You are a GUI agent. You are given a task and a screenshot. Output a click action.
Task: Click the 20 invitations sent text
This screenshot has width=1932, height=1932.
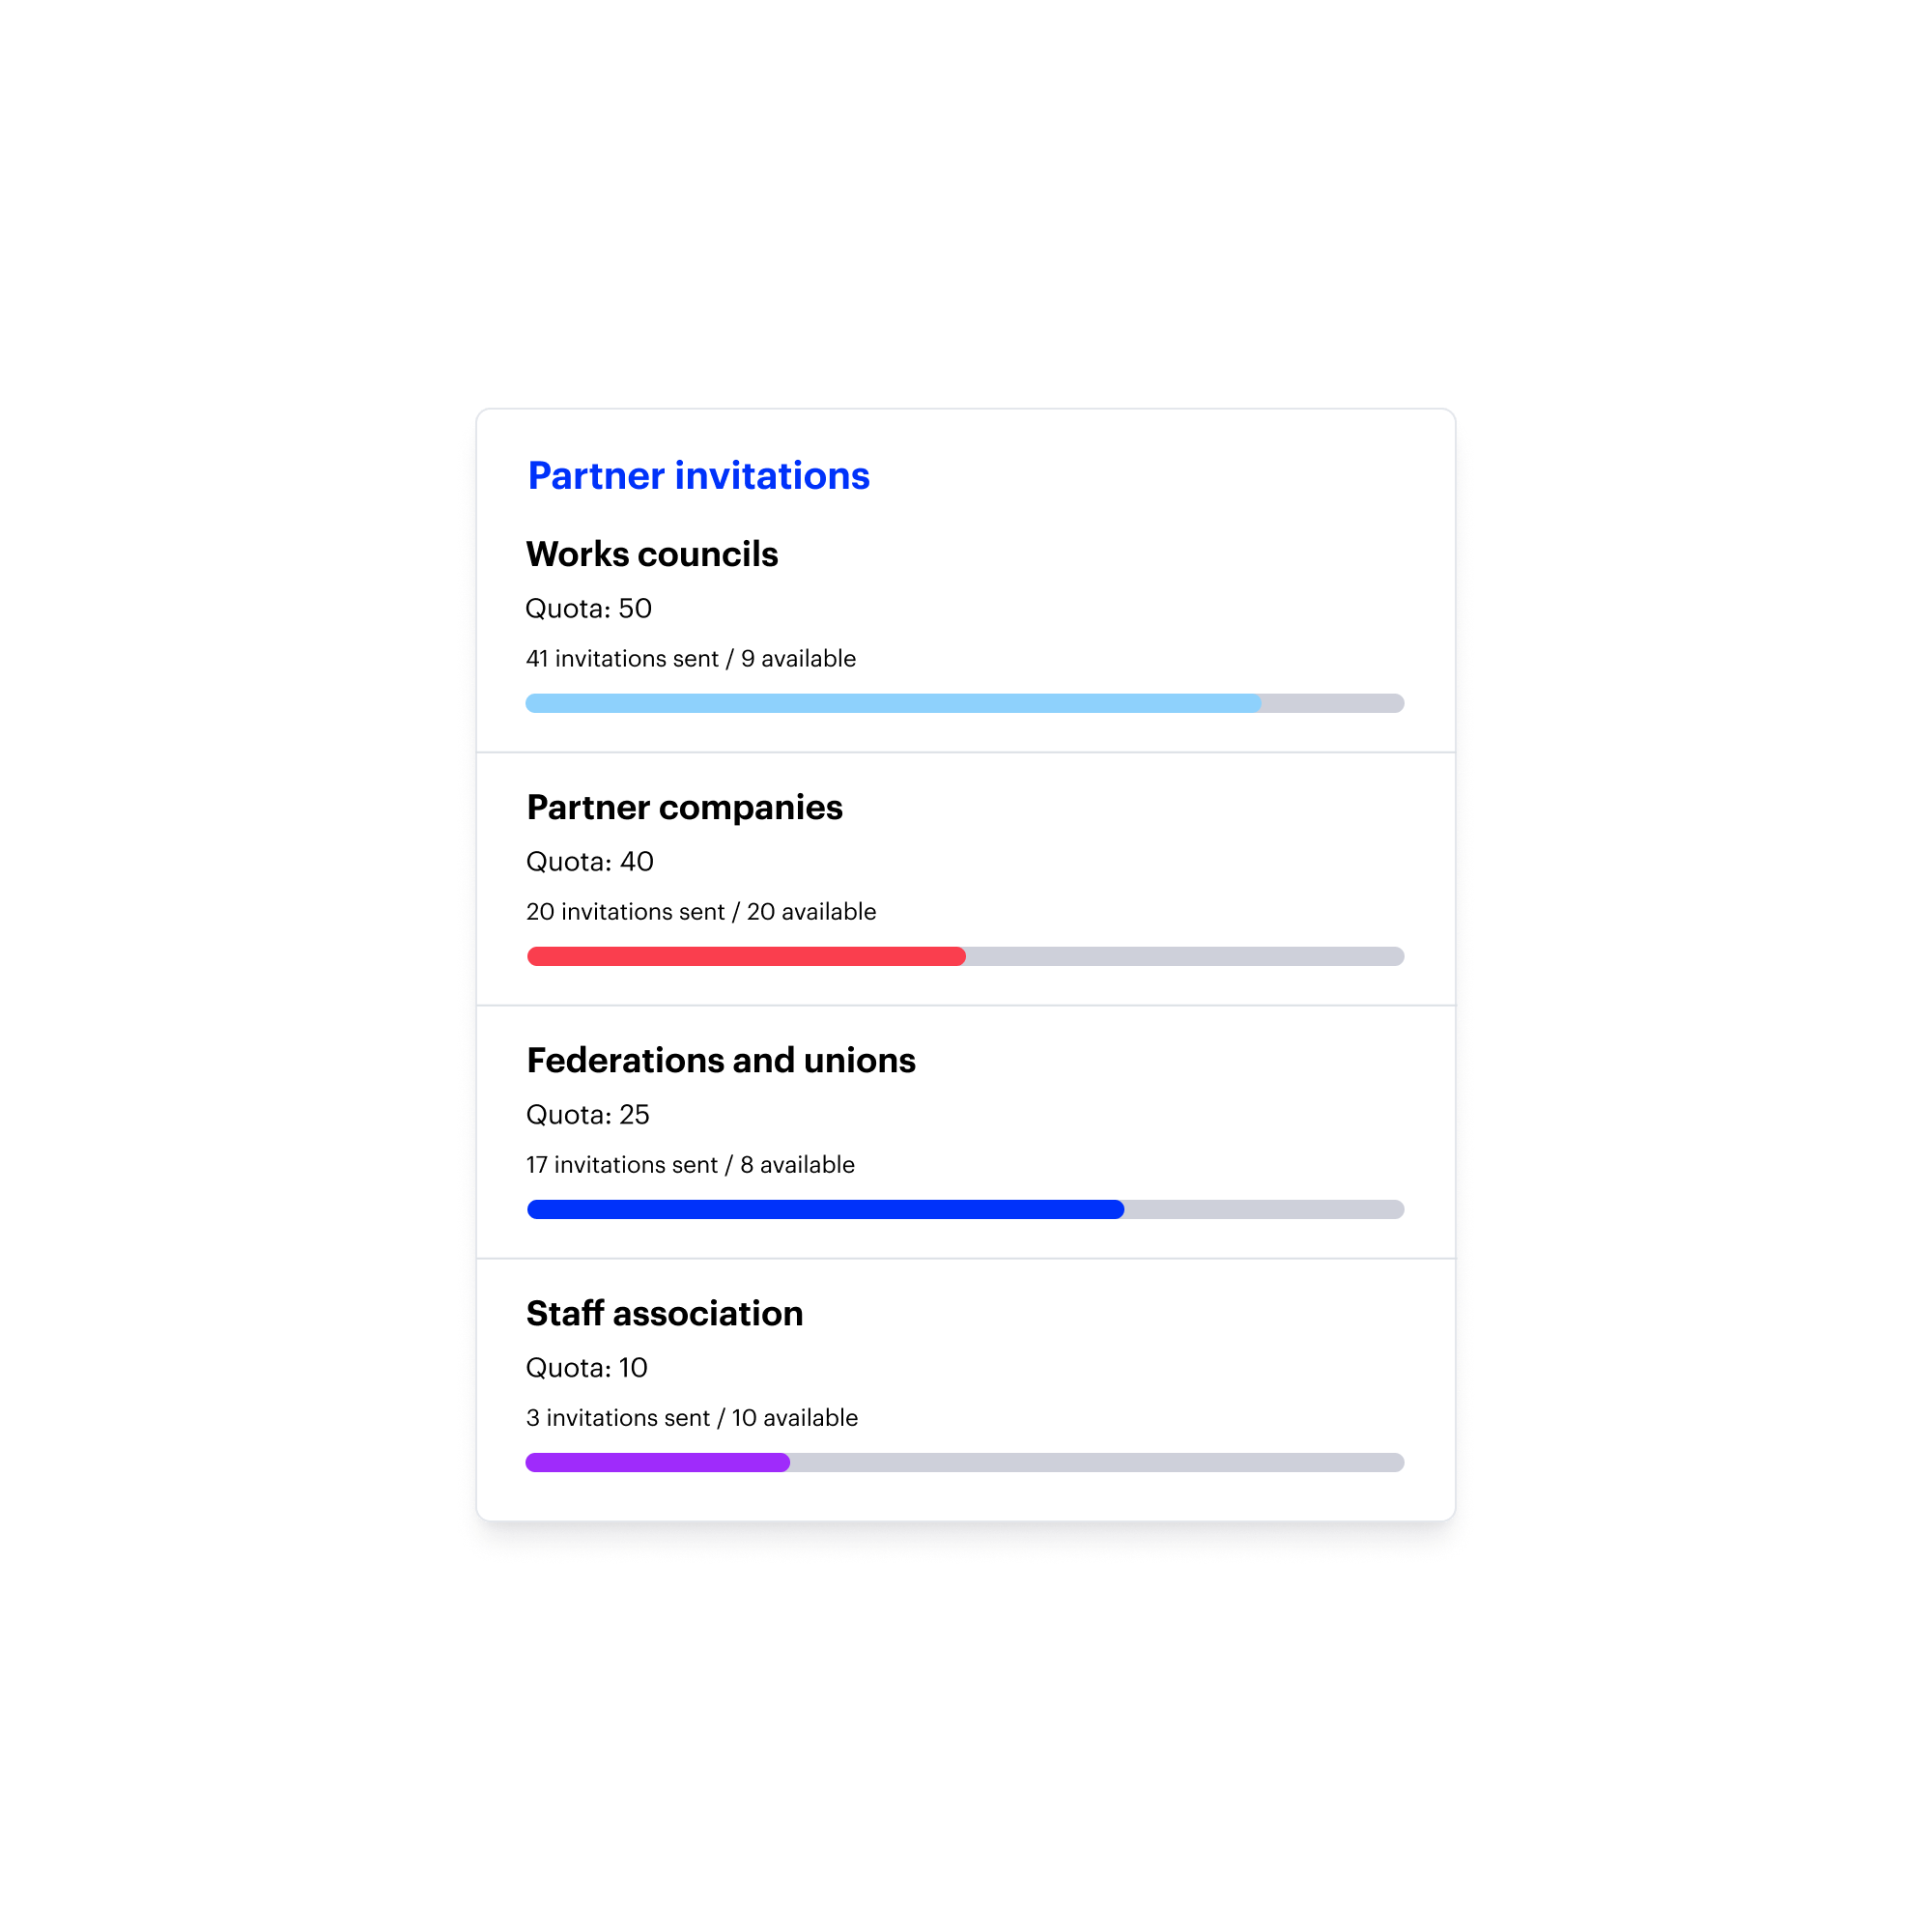(x=625, y=912)
